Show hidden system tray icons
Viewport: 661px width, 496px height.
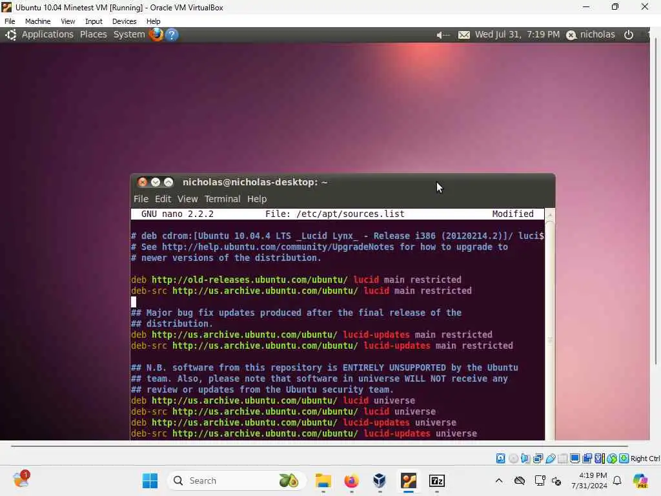[x=499, y=480]
